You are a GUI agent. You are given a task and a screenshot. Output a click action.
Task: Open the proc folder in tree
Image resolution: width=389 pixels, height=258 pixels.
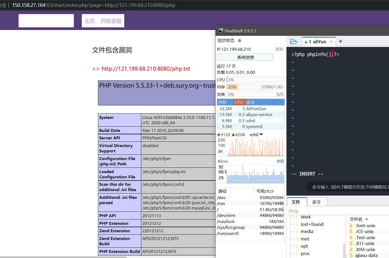305,253
